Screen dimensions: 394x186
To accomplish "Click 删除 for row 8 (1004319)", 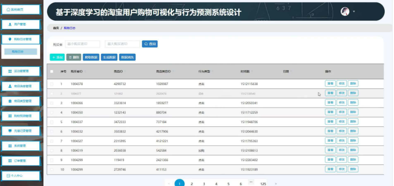I will tap(353, 150).
